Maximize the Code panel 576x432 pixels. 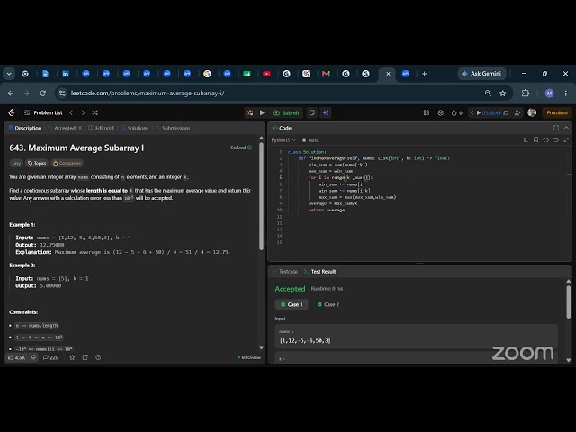point(556,128)
